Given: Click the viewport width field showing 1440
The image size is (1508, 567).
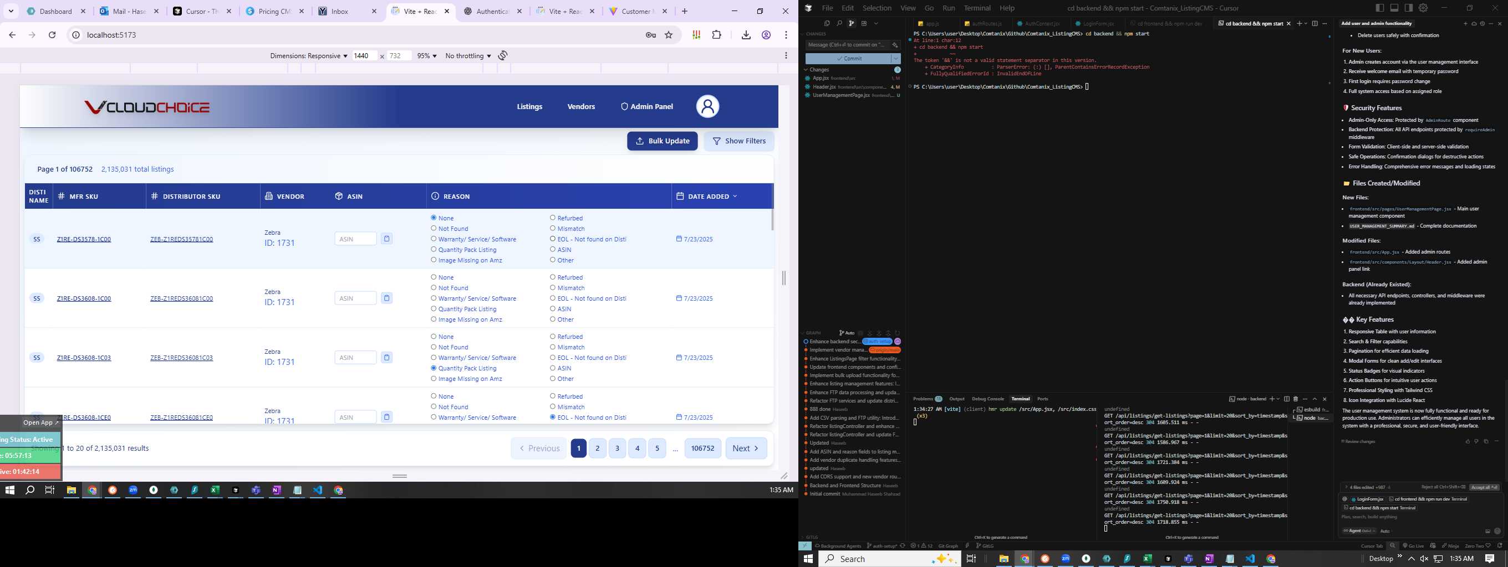Looking at the screenshot, I should pyautogui.click(x=364, y=55).
